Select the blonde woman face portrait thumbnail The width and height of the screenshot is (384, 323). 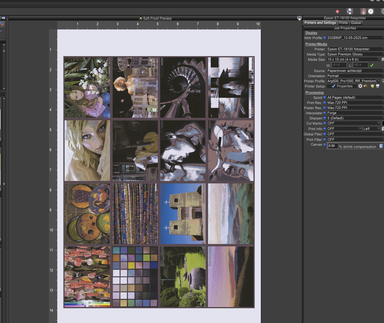pos(87,151)
